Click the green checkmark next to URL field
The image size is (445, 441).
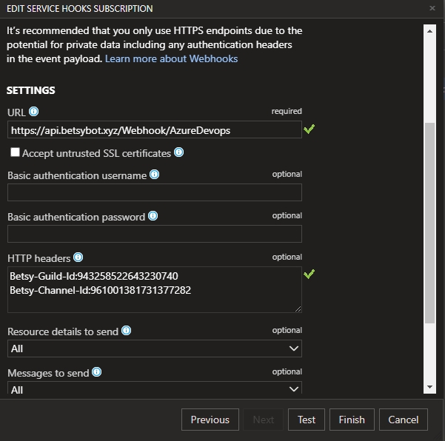[x=310, y=129]
